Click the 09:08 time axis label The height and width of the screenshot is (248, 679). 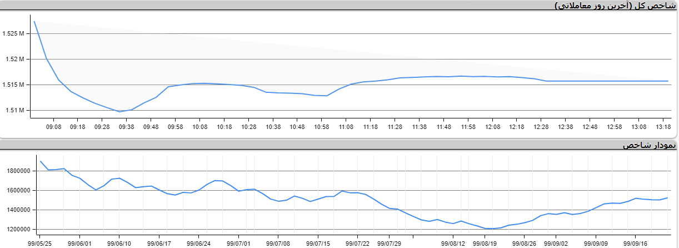tap(53, 127)
